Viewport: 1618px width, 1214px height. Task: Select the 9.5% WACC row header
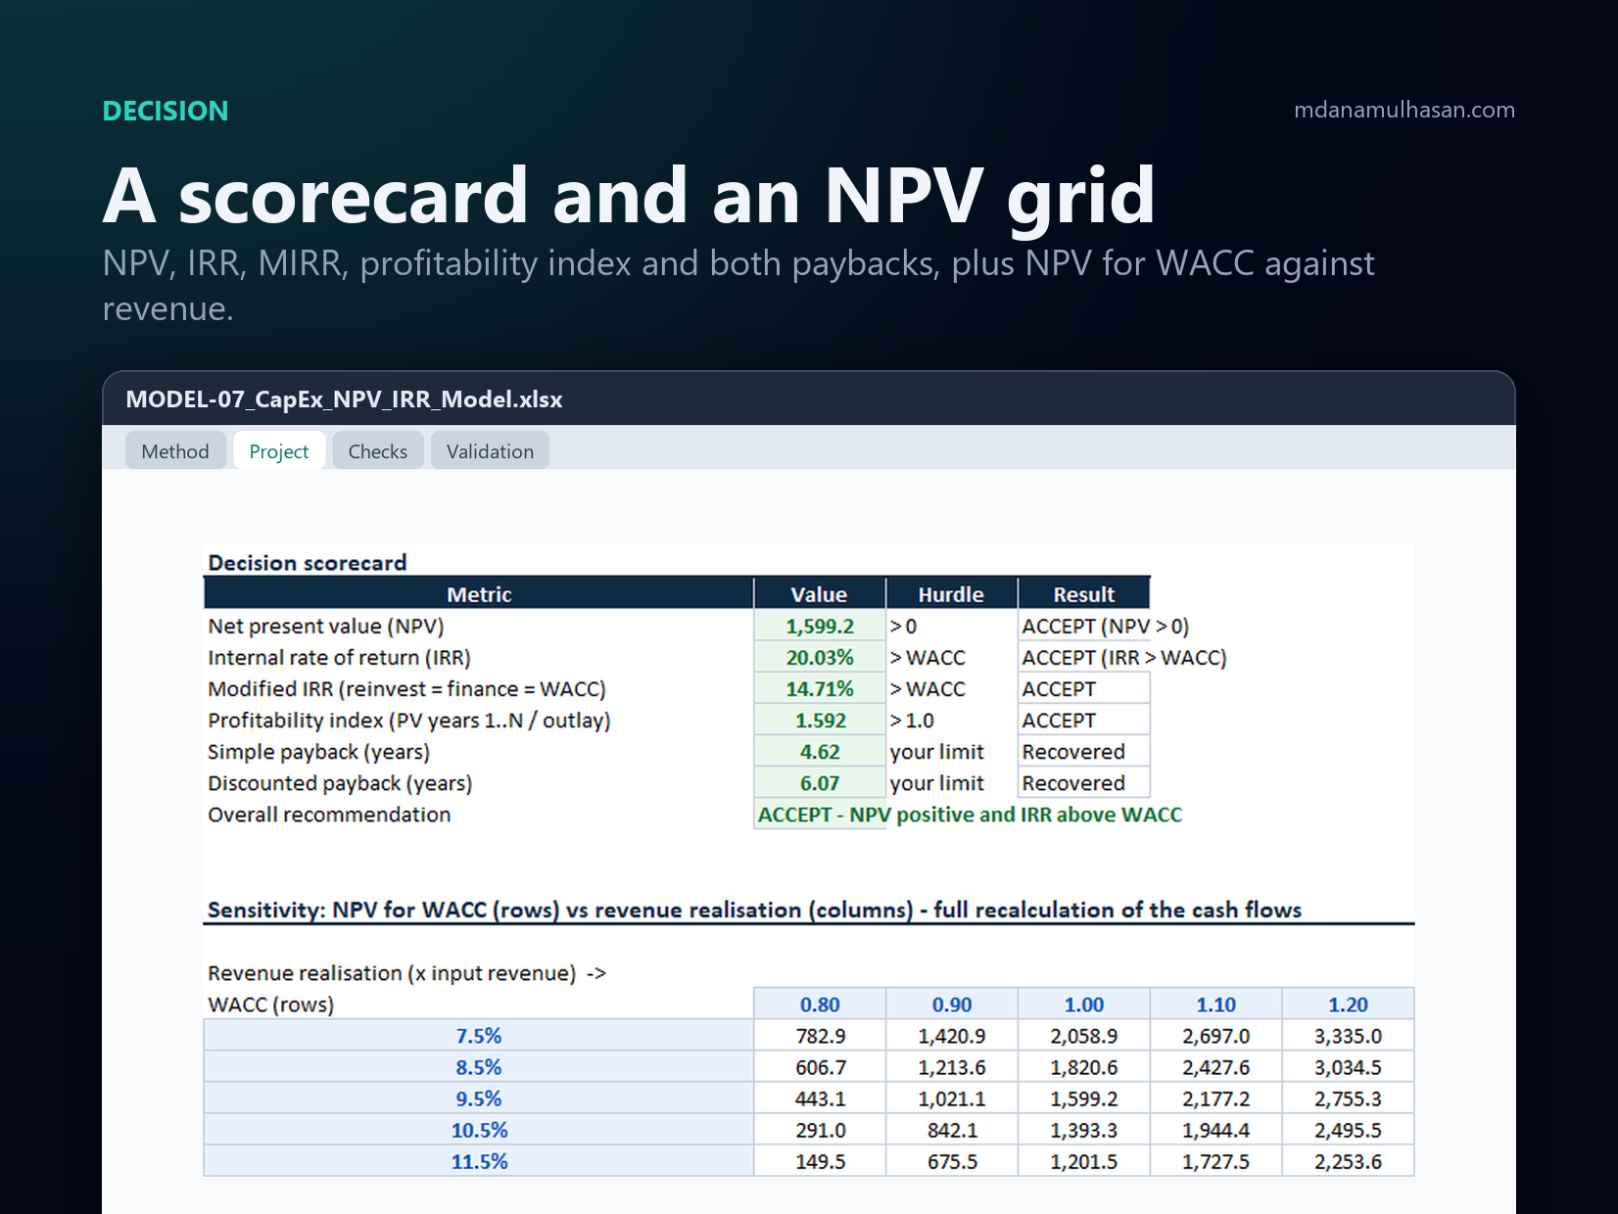tap(479, 1098)
